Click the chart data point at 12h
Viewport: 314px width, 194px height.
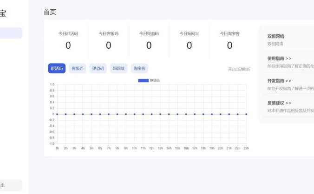point(152,114)
